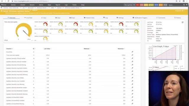Sort by the Minimum column header
Image resolution: width=189 pixels, height=106 pixels.
click(x=87, y=49)
